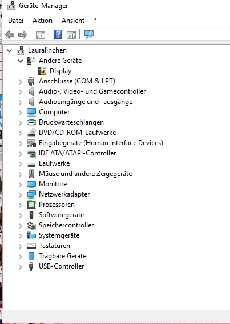Image resolution: width=230 pixels, height=324 pixels.
Task: Click the scan for hardware changes icon
Action: [89, 34]
